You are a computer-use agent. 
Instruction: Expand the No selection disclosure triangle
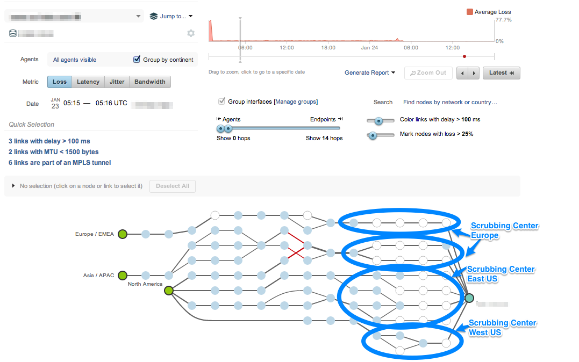pos(13,186)
